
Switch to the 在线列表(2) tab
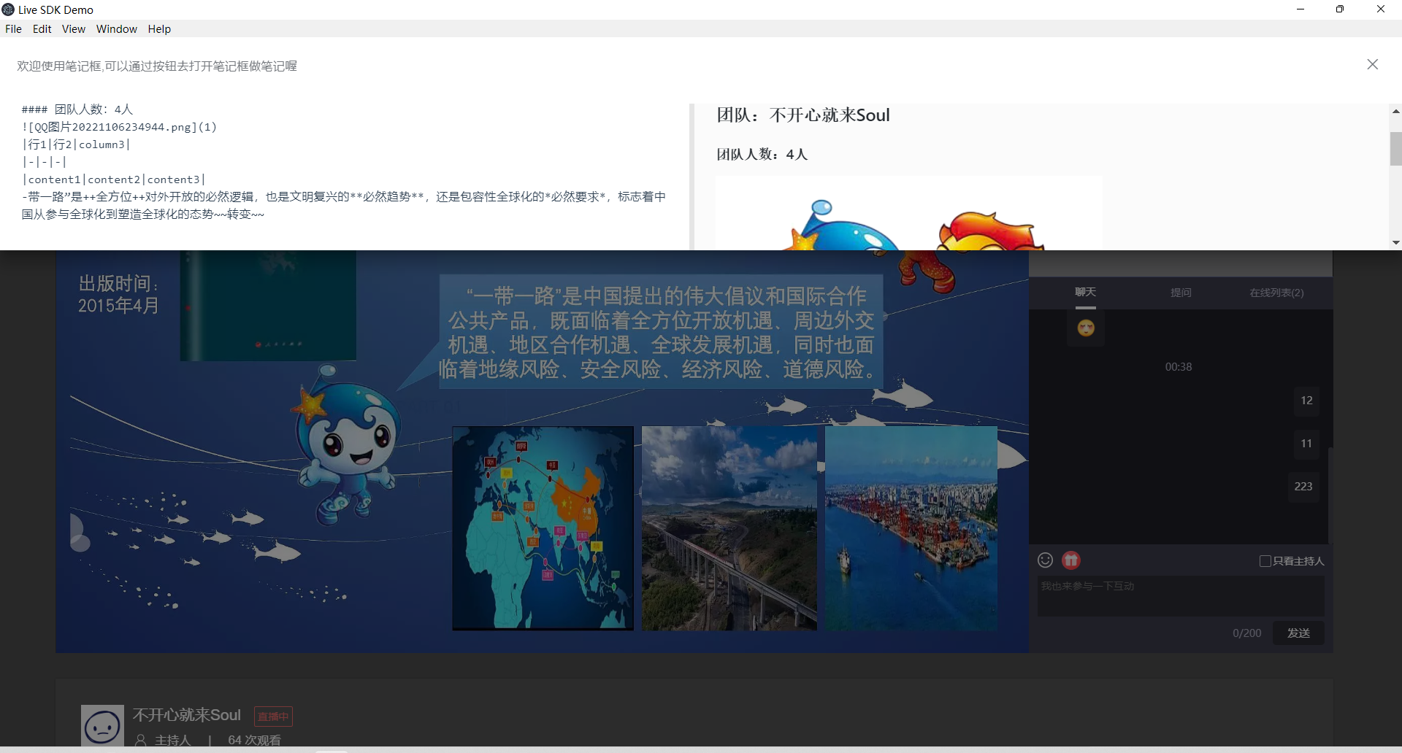pyautogui.click(x=1276, y=293)
